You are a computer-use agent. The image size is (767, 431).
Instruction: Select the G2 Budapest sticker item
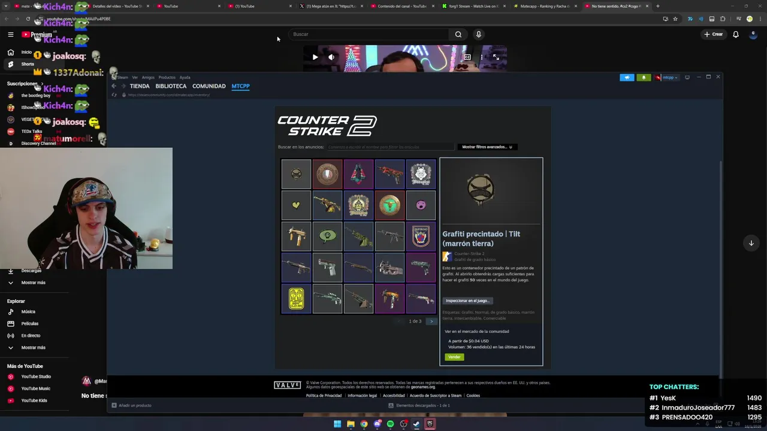421,174
